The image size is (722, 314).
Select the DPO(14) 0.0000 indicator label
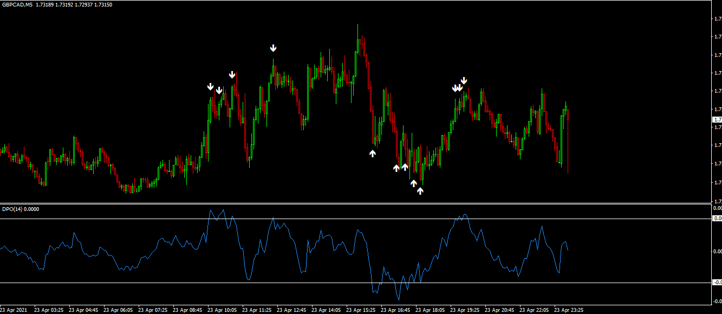point(21,209)
